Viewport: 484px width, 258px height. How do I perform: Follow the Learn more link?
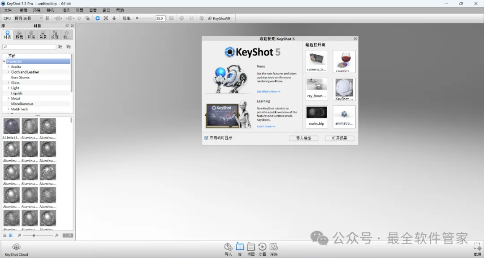tap(266, 127)
